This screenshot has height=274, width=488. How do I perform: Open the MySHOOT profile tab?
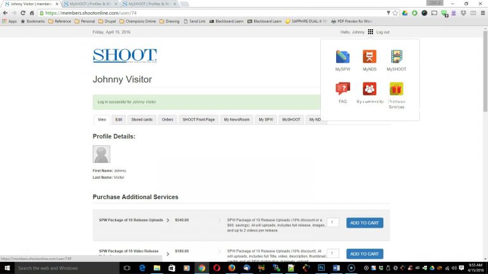[x=291, y=120]
